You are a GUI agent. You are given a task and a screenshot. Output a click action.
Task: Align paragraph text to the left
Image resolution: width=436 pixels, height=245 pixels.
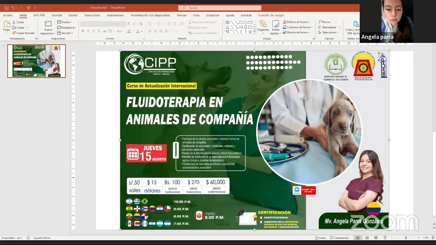pyautogui.click(x=150, y=31)
